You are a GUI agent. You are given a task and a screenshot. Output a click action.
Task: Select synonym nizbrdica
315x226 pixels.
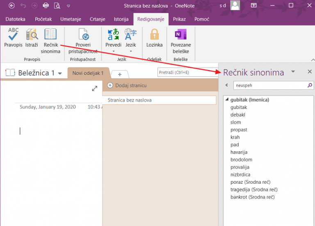coord(240,175)
